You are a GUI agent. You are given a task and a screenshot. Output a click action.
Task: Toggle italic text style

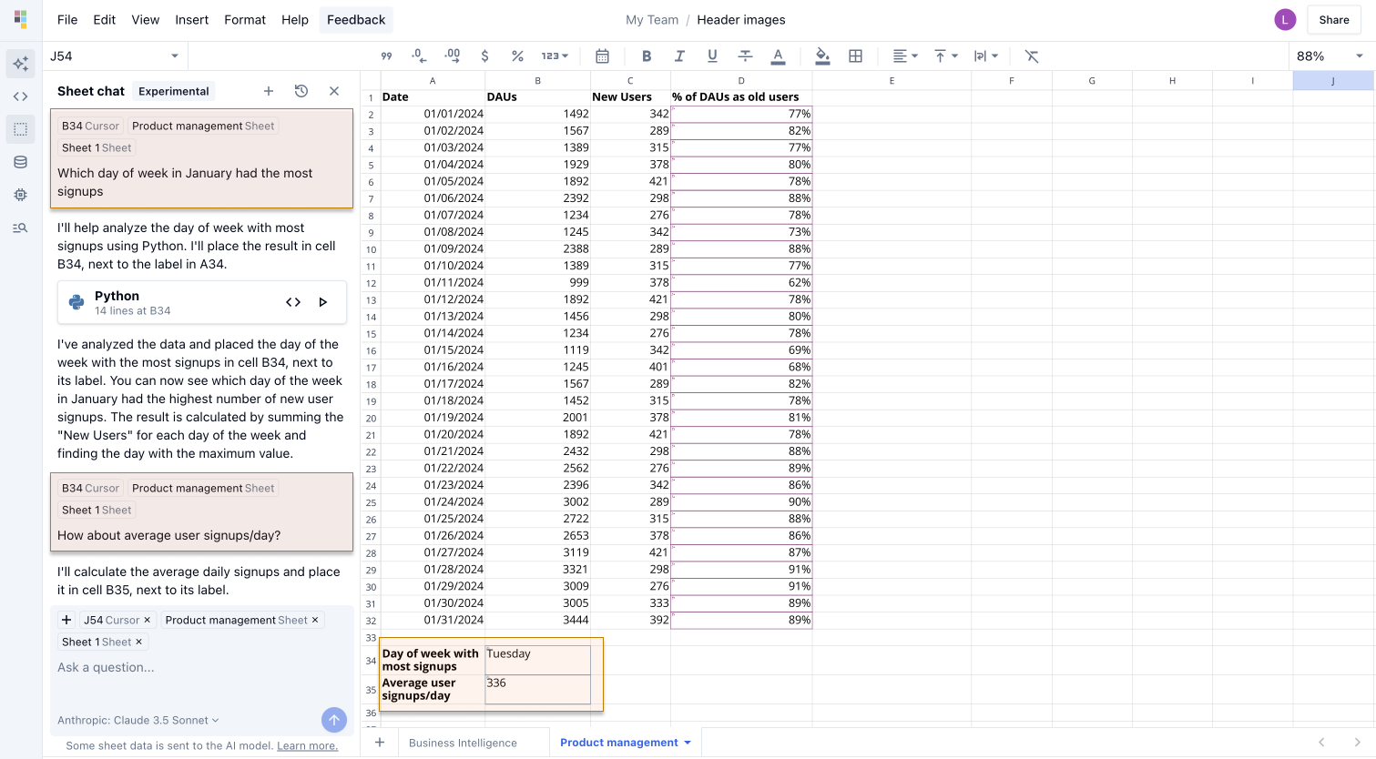tap(679, 56)
